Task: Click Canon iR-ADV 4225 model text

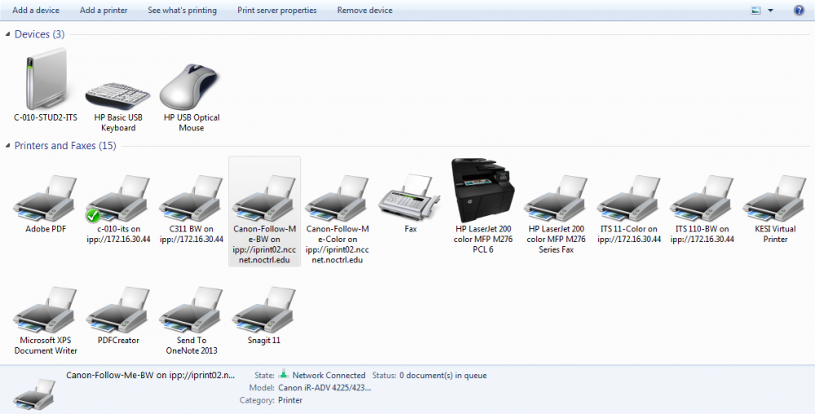Action: click(324, 387)
